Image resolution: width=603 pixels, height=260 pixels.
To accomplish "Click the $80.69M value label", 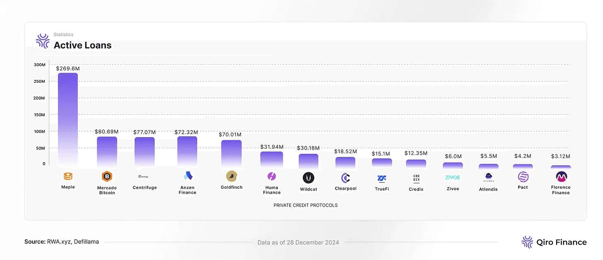I will [x=107, y=132].
